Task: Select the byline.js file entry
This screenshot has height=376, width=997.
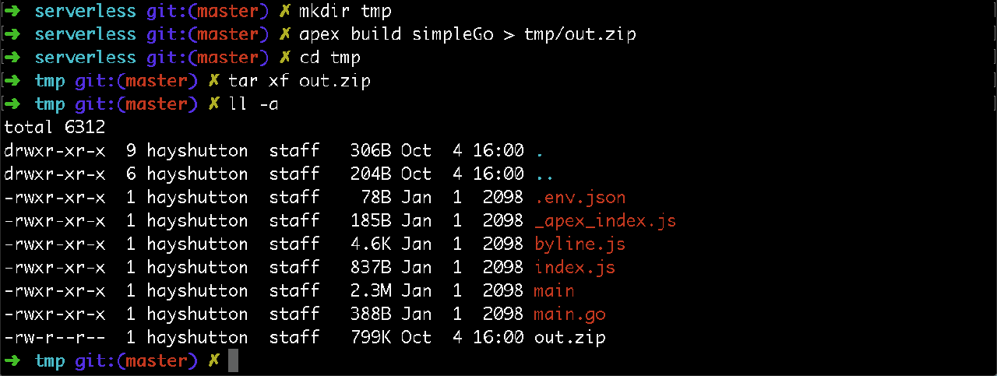Action: [580, 244]
